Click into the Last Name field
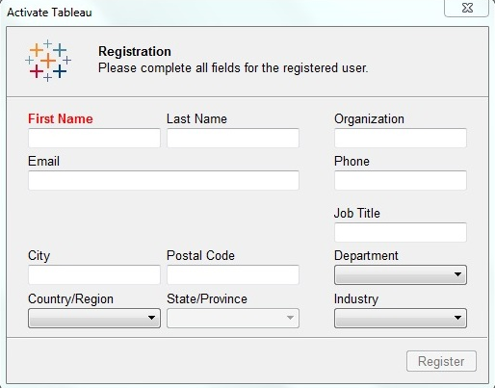Viewport: 495px width, 388px height. tap(233, 138)
